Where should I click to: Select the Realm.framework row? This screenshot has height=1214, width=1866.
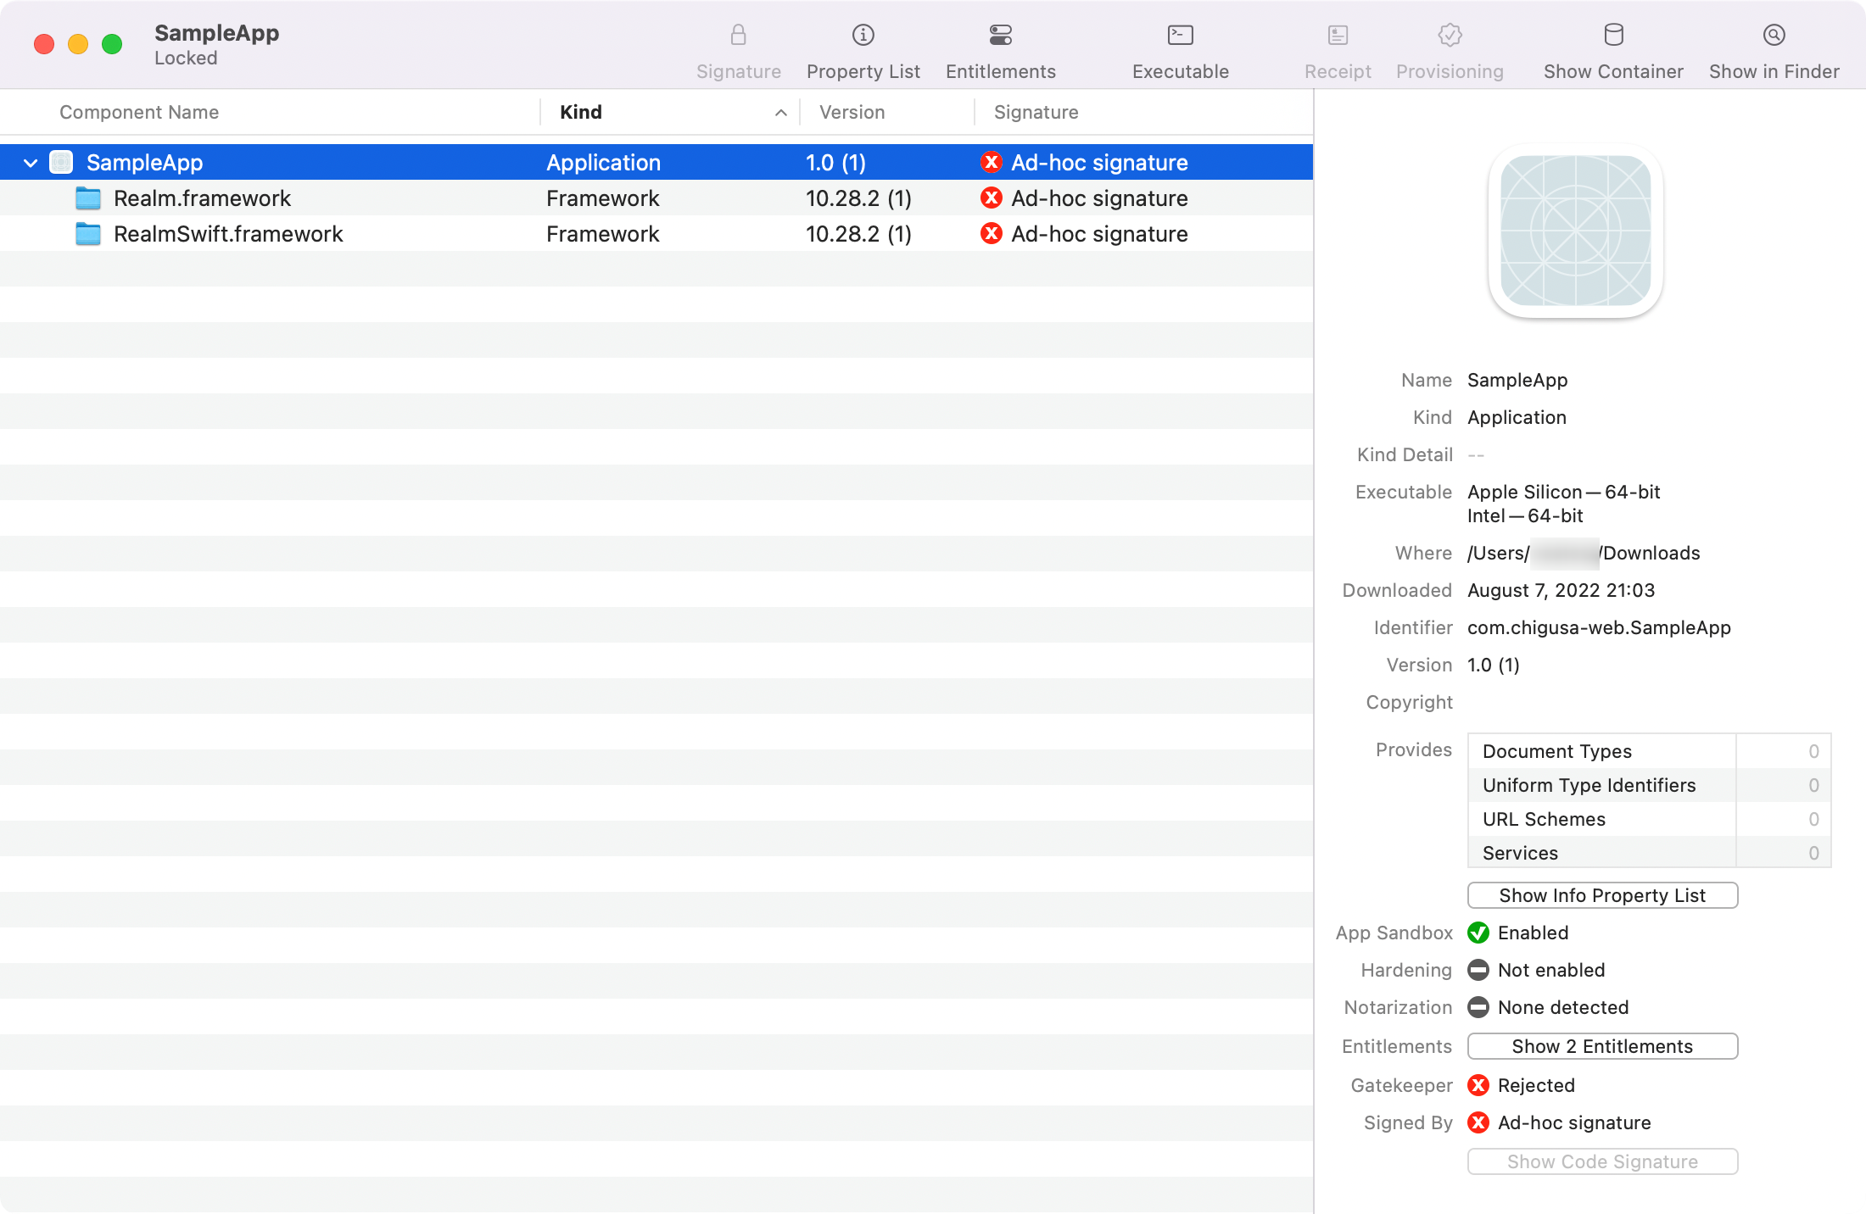(656, 198)
